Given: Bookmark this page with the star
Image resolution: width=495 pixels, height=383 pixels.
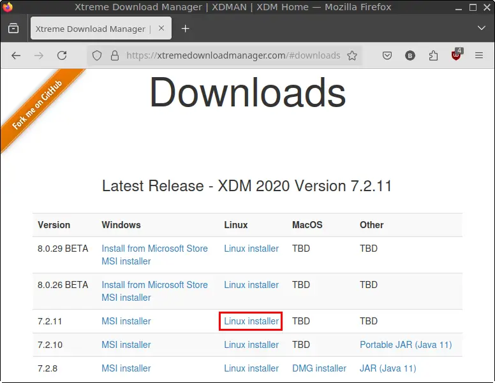Looking at the screenshot, I should pos(352,56).
